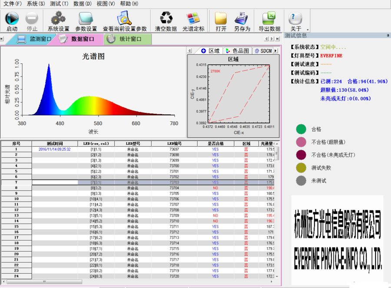Click 超限值:130(58.04%) statistic
391x288 pixels.
pyautogui.click(x=345, y=90)
